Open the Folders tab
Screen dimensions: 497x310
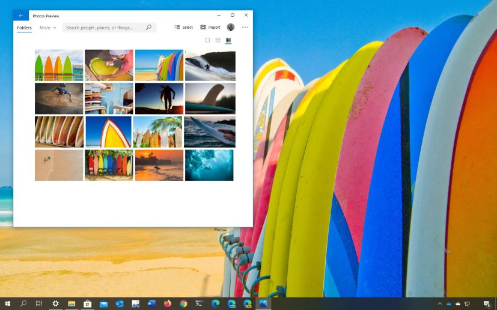point(25,28)
